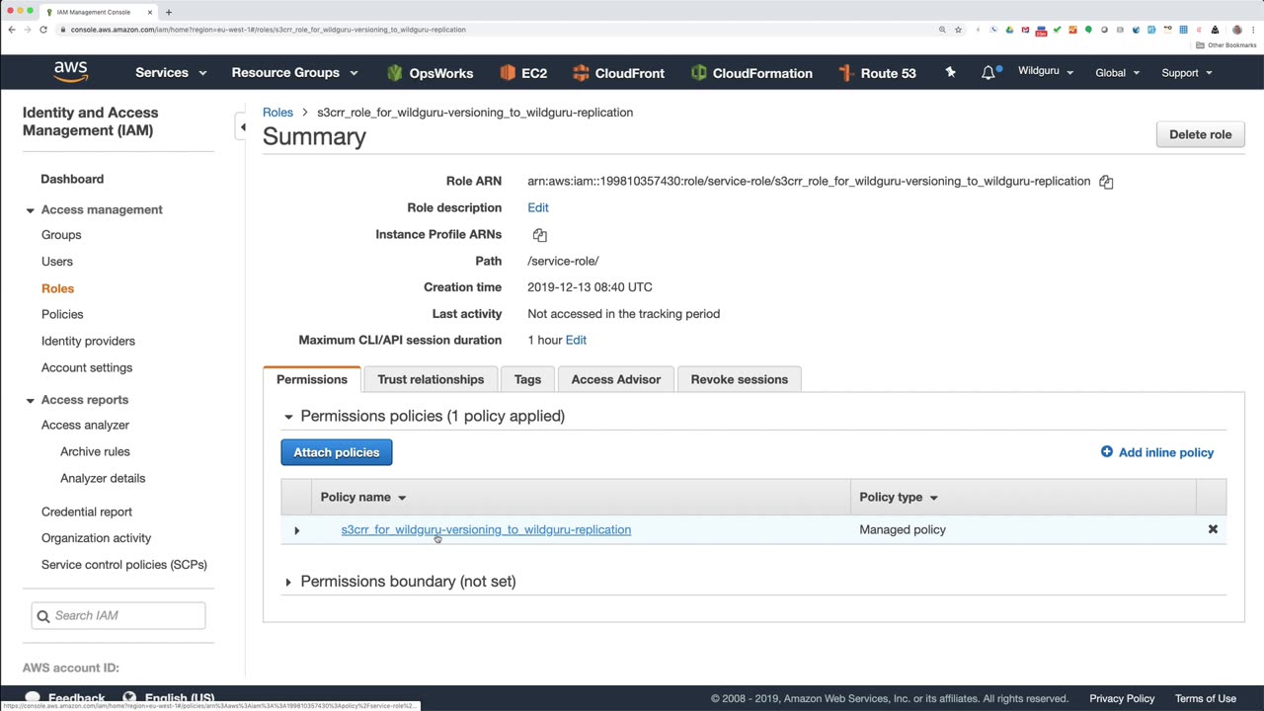Go to the IAM Dashboard

(72, 179)
